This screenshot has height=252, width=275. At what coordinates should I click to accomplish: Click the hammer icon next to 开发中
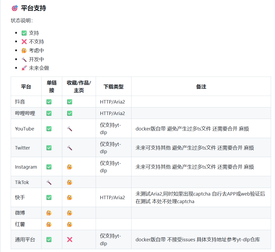coord(24,59)
